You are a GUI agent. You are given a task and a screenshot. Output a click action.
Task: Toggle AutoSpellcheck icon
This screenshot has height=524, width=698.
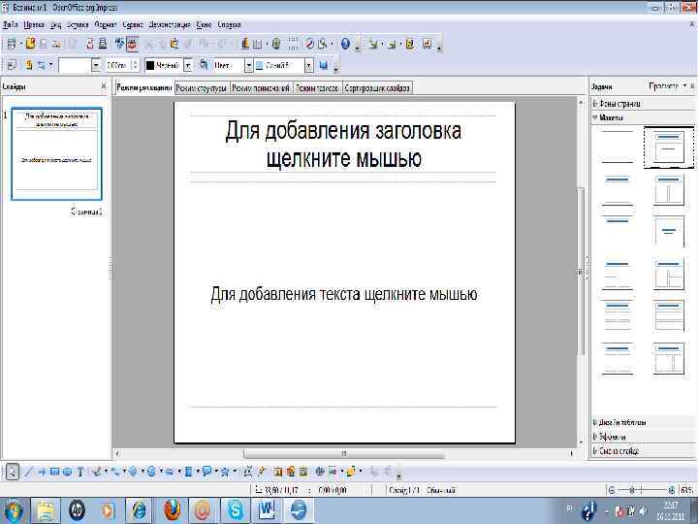(x=132, y=44)
